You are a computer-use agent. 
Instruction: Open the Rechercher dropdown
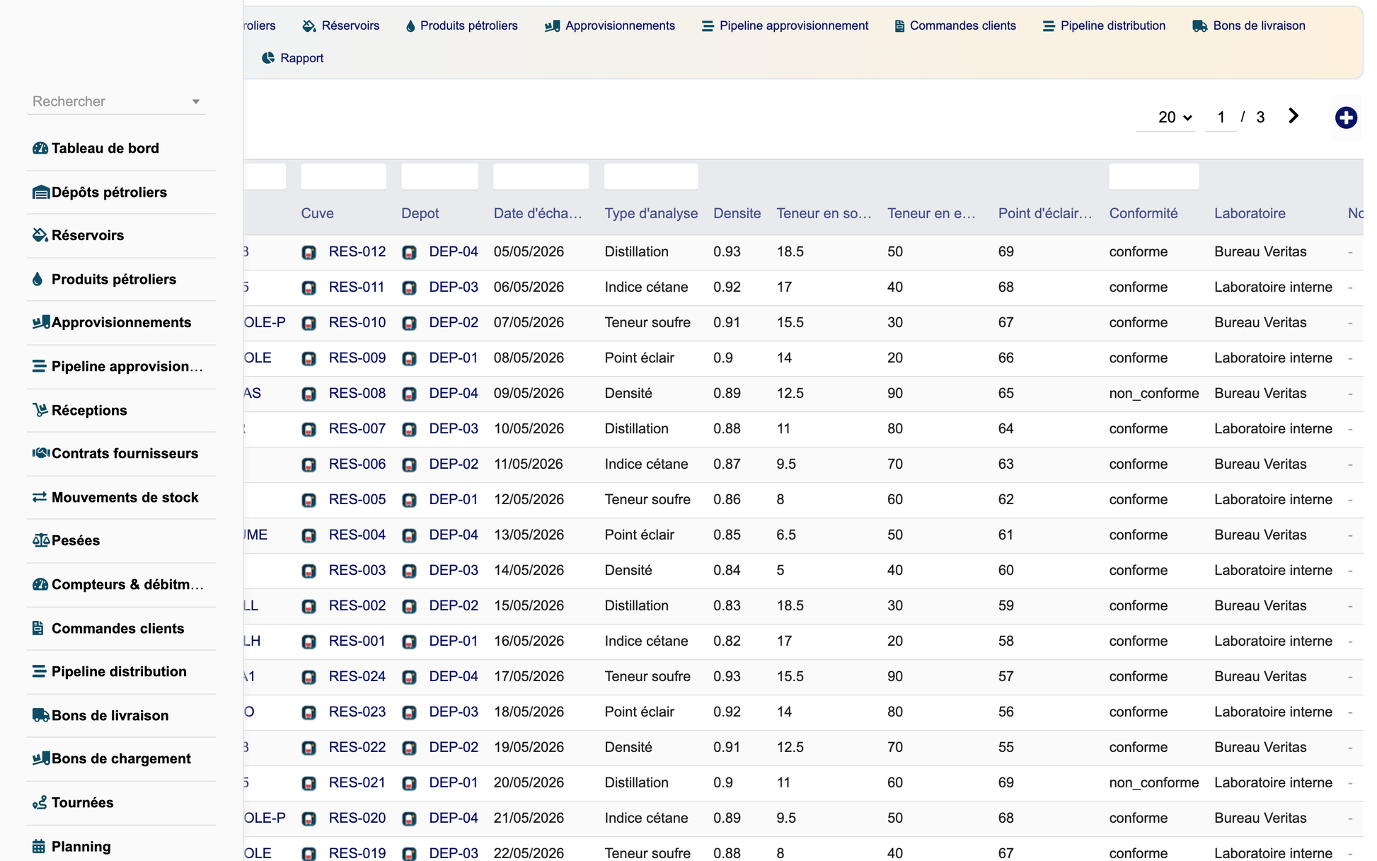[x=117, y=101]
